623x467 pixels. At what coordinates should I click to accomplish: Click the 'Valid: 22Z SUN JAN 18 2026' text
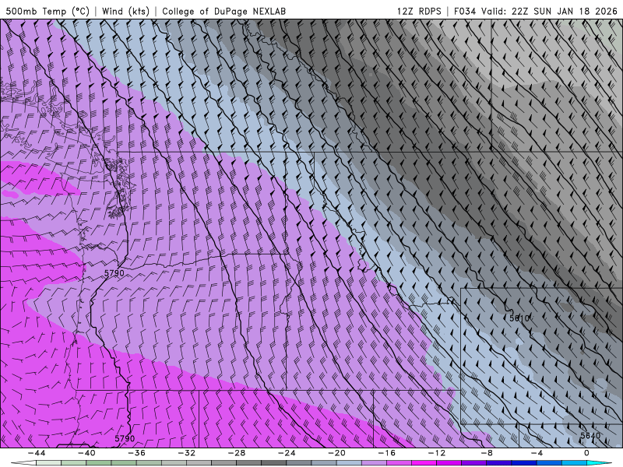[x=550, y=11]
